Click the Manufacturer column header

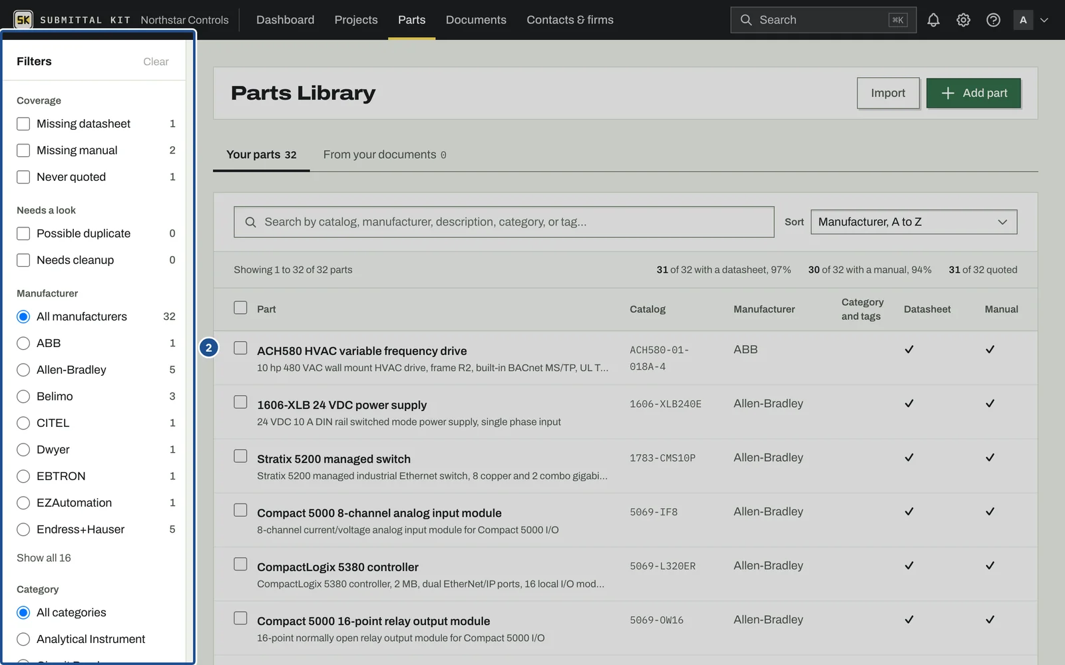click(x=764, y=309)
